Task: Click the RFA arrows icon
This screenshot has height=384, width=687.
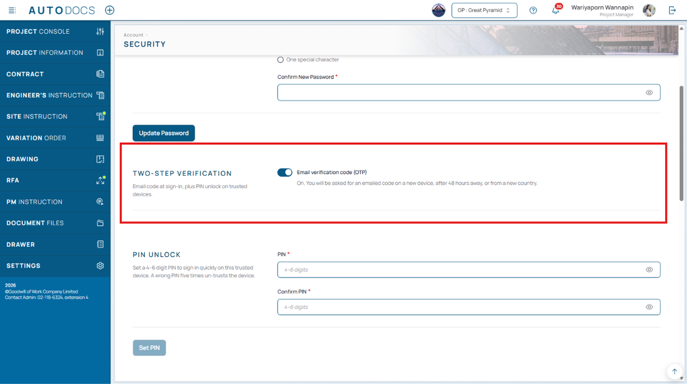Action: point(100,180)
